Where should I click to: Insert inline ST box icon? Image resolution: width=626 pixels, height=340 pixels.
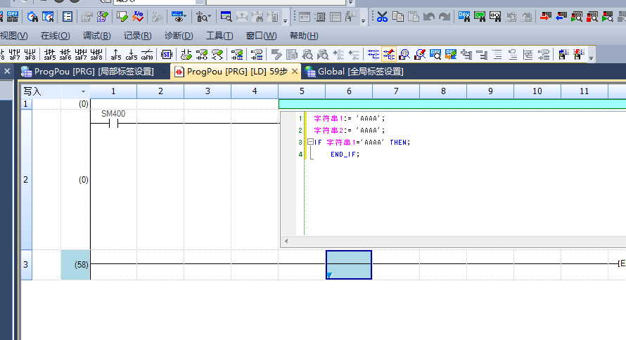(x=166, y=54)
